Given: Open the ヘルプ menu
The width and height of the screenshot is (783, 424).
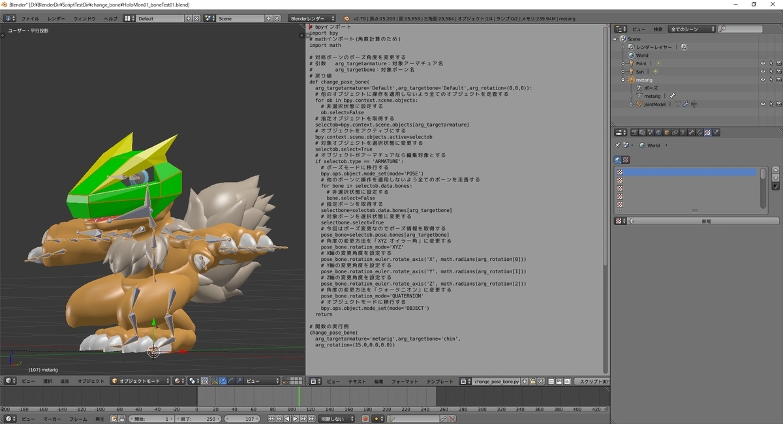Looking at the screenshot, I should pyautogui.click(x=111, y=18).
